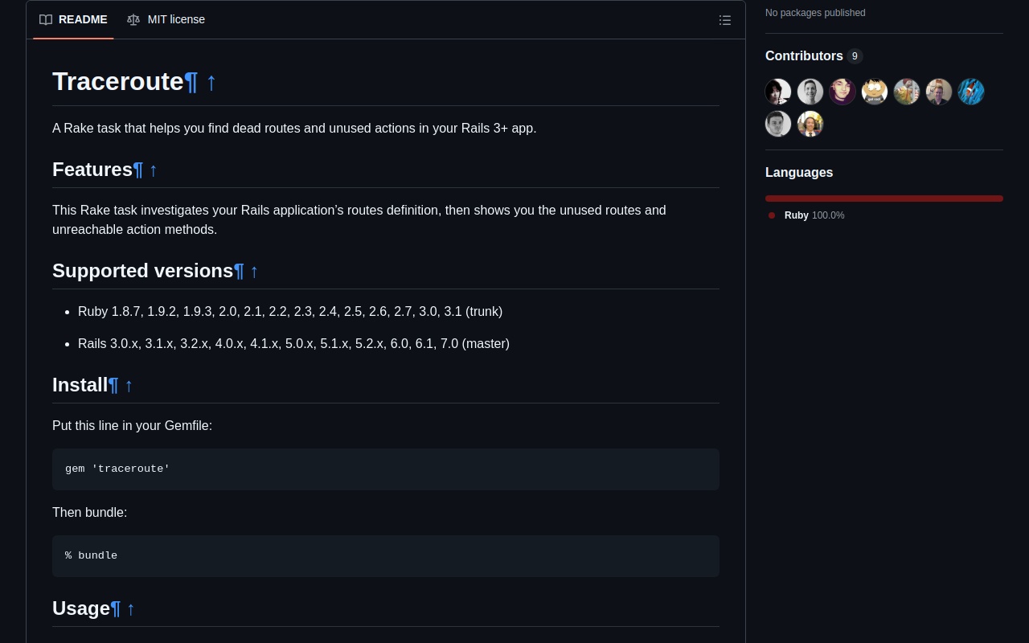Click the paragraph anchor on Usage heading

tap(116, 608)
